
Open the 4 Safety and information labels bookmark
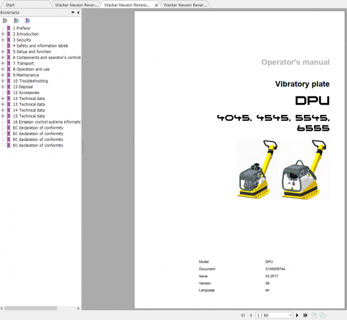click(x=40, y=46)
